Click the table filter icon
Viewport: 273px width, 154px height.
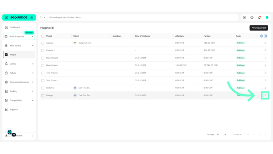265,36
